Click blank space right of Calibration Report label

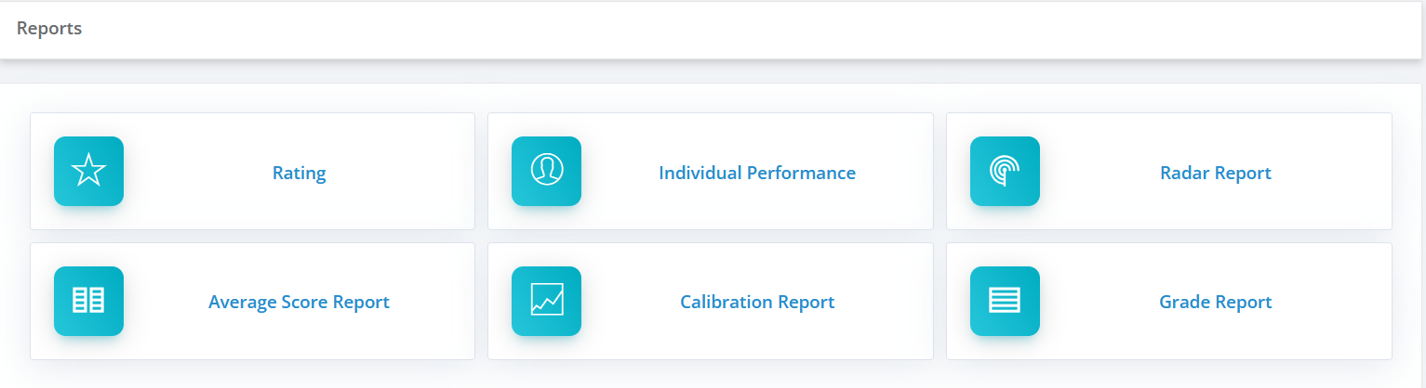click(884, 302)
